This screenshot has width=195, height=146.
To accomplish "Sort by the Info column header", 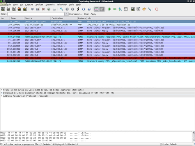I will click(x=141, y=18).
